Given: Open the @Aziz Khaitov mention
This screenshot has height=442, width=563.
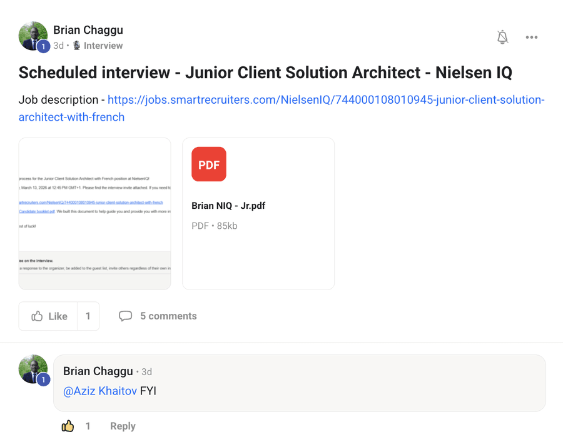Looking at the screenshot, I should [x=100, y=391].
